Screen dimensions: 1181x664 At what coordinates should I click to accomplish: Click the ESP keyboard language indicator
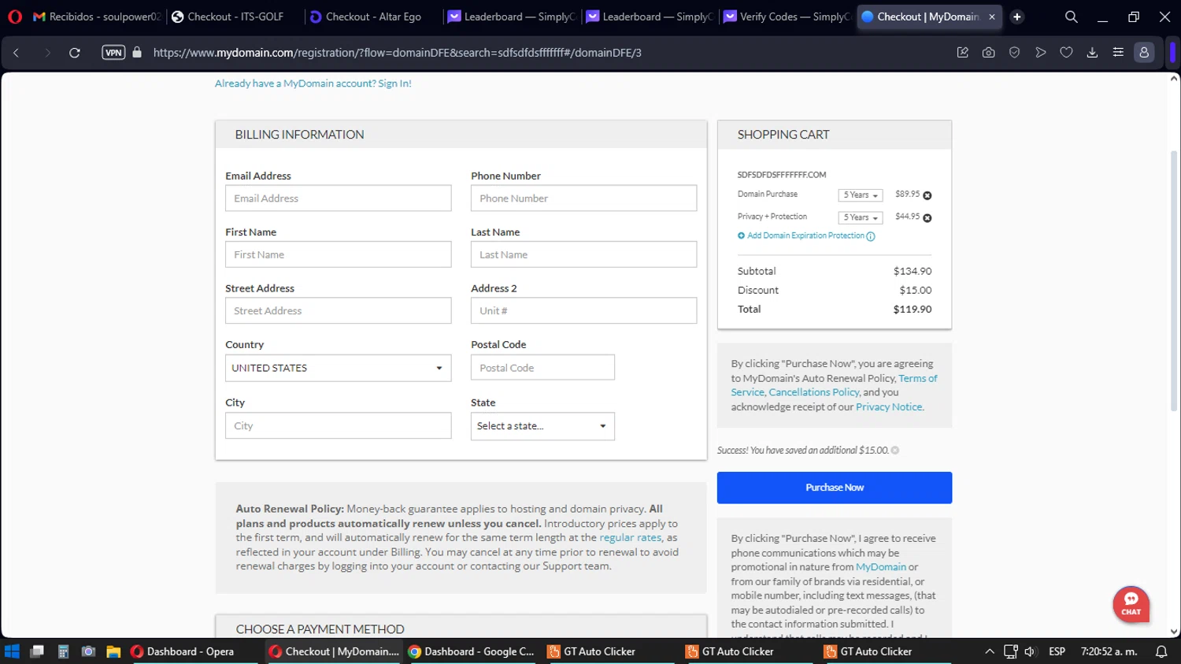tap(1057, 651)
